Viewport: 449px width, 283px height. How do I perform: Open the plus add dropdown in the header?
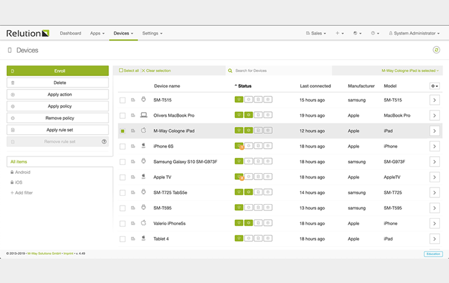pyautogui.click(x=339, y=33)
